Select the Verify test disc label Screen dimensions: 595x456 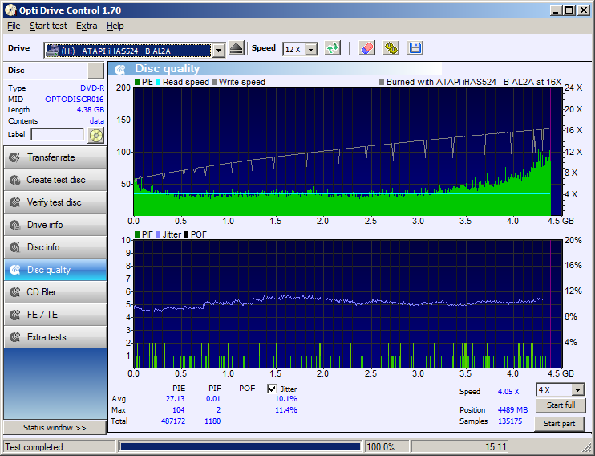pos(54,202)
